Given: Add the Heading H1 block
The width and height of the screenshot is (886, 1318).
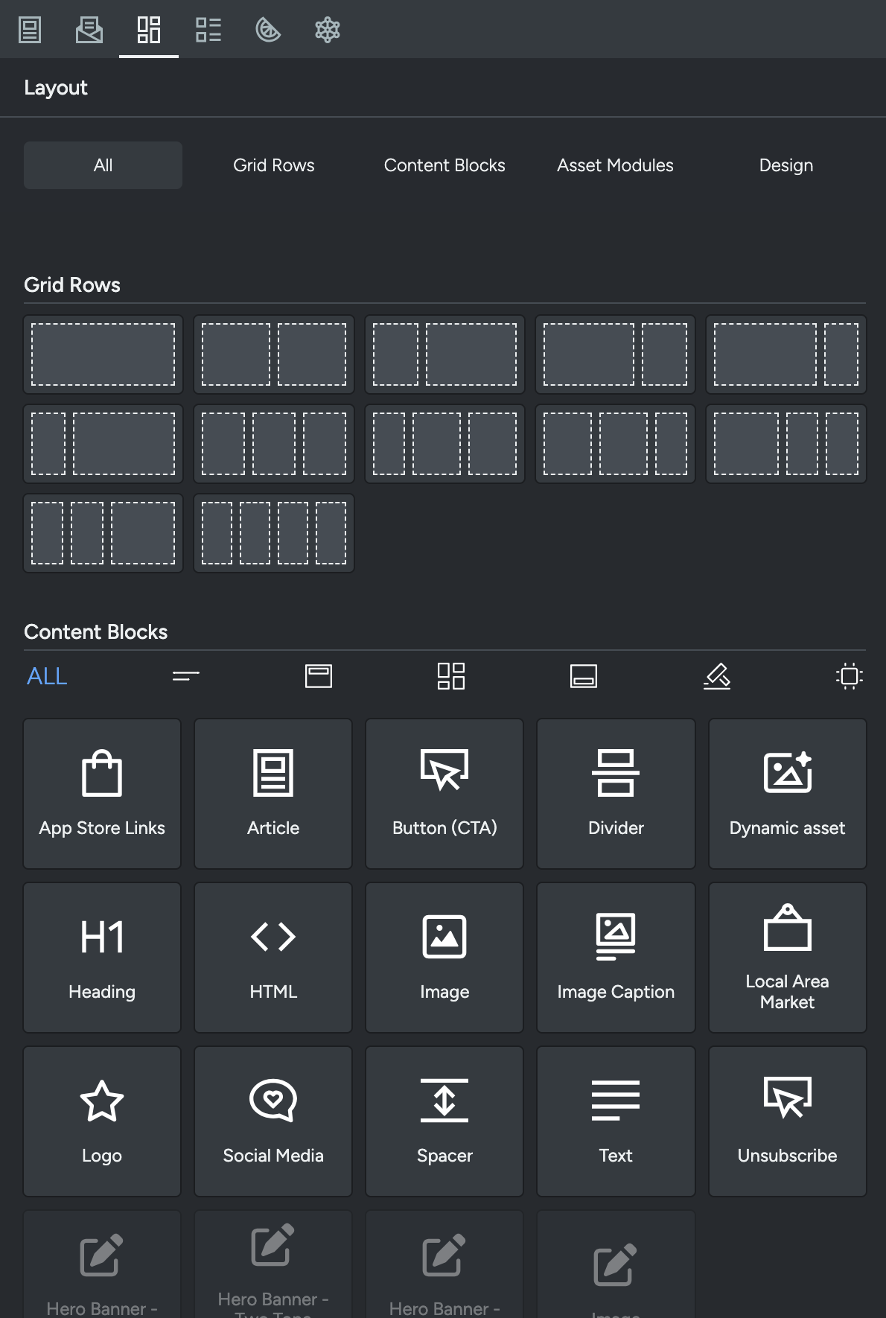Looking at the screenshot, I should [102, 958].
